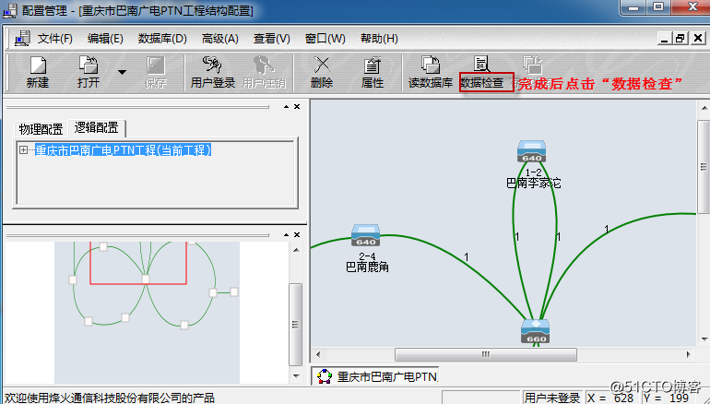Click the 打开 (Open) toolbar icon
This screenshot has height=404, width=710.
(89, 73)
